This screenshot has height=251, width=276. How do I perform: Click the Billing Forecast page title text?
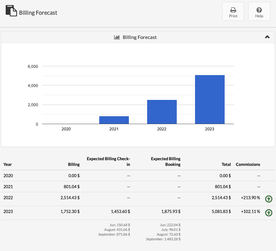[x=38, y=13]
